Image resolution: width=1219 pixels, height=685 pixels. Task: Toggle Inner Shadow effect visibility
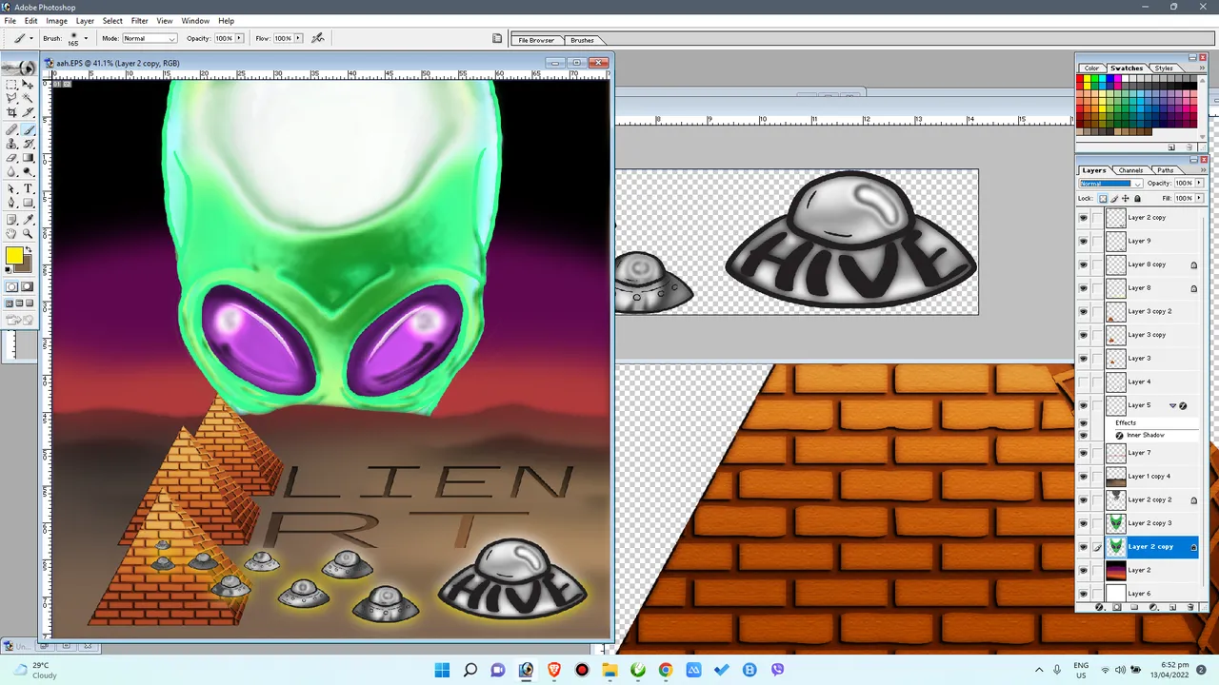coord(1083,435)
